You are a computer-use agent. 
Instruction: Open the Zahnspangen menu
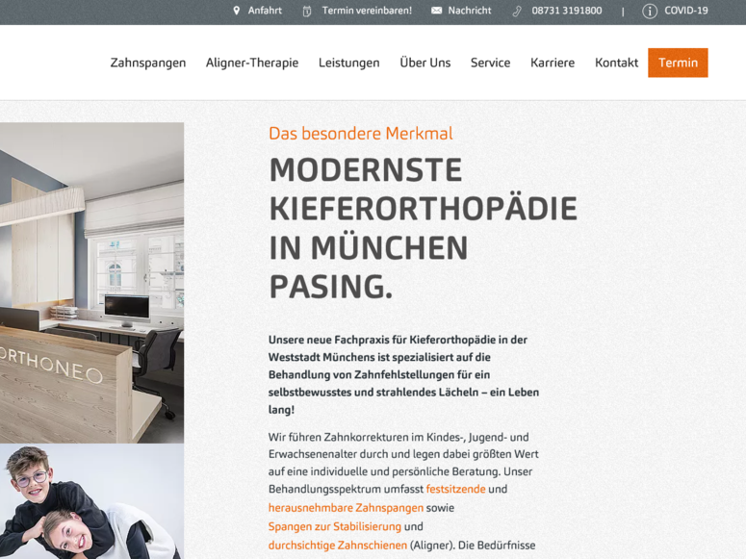pyautogui.click(x=148, y=63)
